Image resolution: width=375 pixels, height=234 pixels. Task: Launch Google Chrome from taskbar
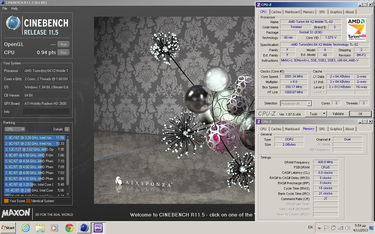click(69, 228)
